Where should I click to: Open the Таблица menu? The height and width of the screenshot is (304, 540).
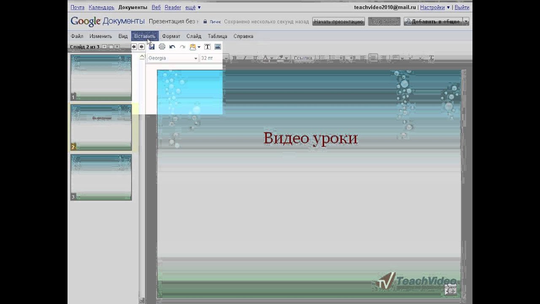[217, 36]
